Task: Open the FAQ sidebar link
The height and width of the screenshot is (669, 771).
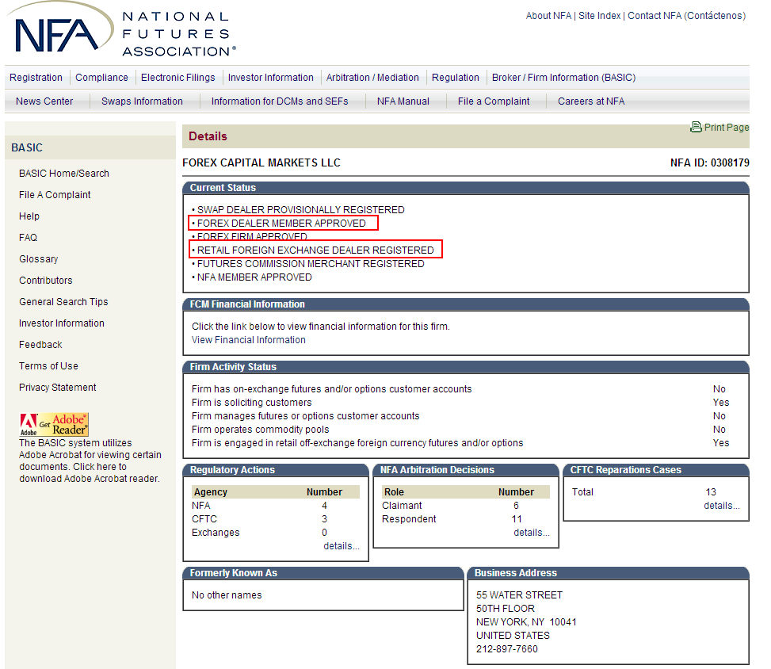Action: tap(28, 238)
